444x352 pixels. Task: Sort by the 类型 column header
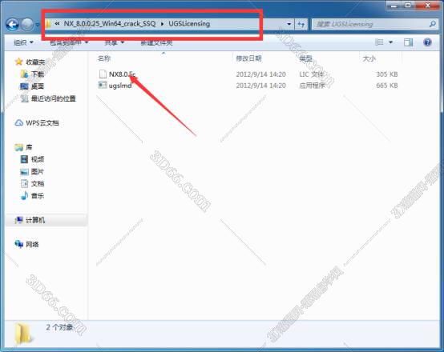point(306,58)
